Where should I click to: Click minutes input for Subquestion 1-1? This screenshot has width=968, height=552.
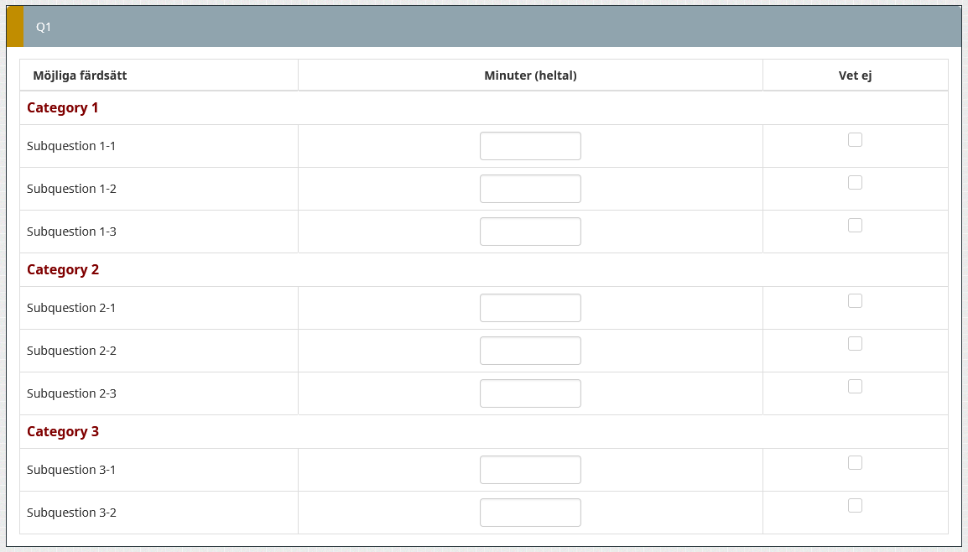pyautogui.click(x=530, y=146)
